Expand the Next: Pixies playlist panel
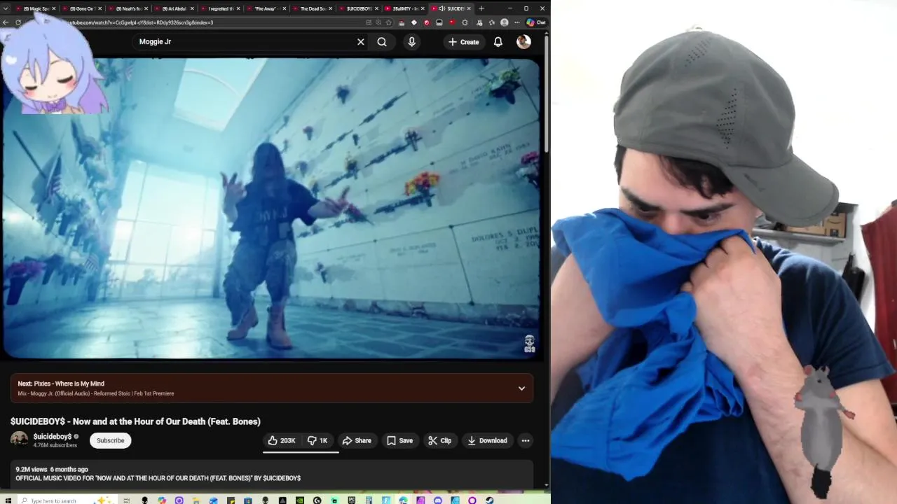Viewport: 897px width, 504px height. (x=521, y=388)
